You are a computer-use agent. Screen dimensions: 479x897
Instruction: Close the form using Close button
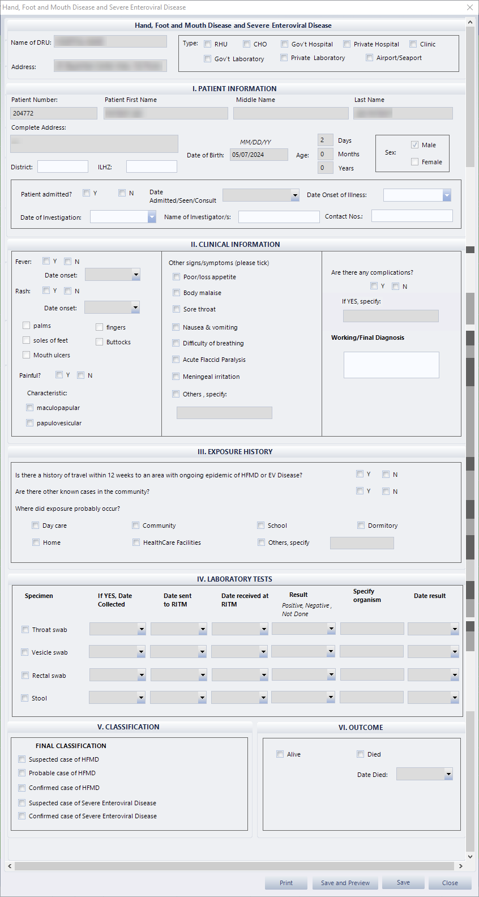(450, 883)
